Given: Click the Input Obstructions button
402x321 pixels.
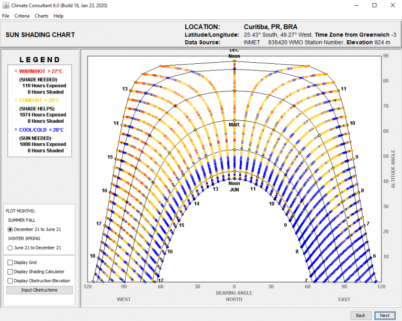Looking at the screenshot, I should [x=39, y=290].
